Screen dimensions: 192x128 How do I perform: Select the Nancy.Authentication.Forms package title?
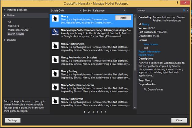coord(77,85)
